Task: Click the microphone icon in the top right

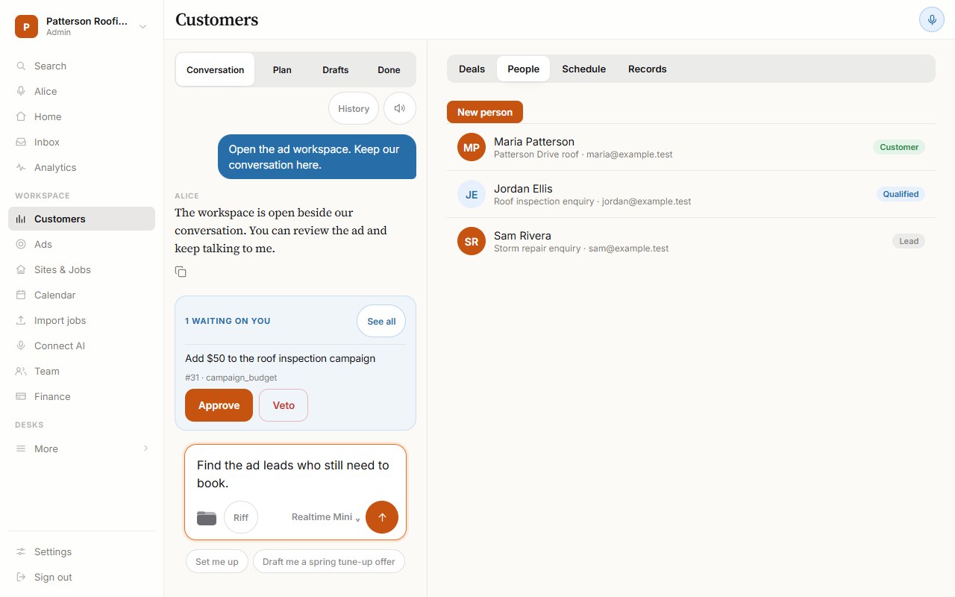Action: tap(931, 19)
